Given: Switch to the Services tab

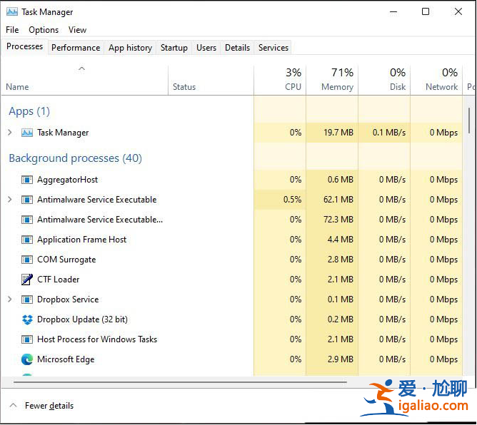Looking at the screenshot, I should pyautogui.click(x=273, y=48).
